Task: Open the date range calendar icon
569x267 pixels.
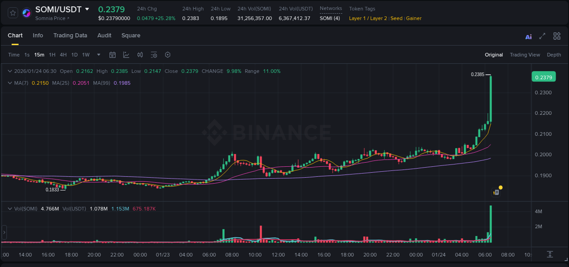Action: (x=112, y=55)
